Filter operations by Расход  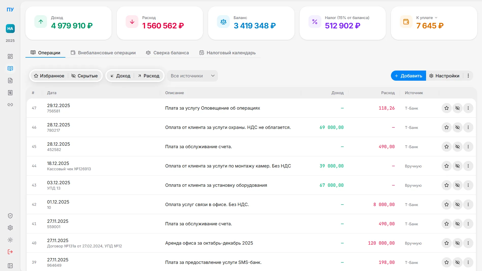[149, 76]
